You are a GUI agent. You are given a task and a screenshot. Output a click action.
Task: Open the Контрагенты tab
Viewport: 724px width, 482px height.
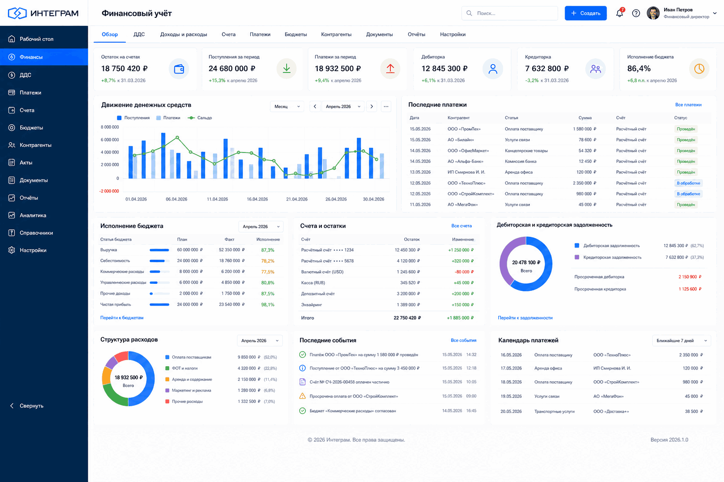(336, 34)
